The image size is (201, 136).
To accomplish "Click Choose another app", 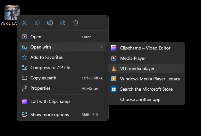I will (x=146, y=99).
